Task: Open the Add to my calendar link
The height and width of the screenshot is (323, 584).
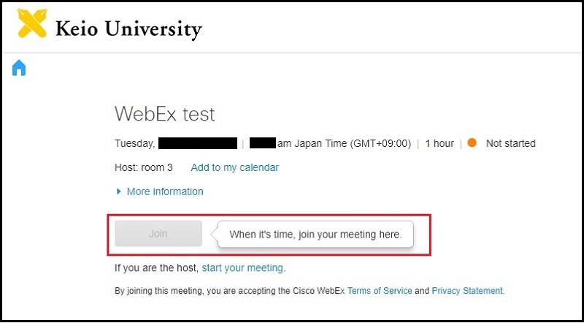Action: (234, 167)
